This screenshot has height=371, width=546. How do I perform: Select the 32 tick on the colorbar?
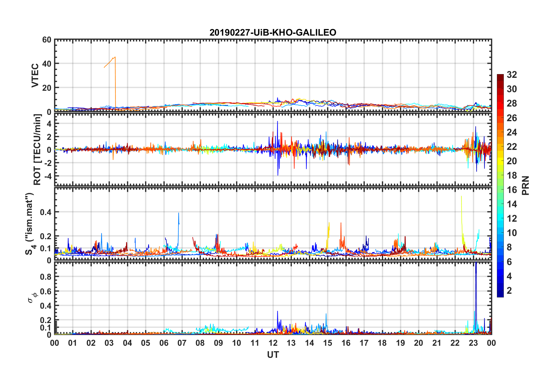click(x=512, y=75)
